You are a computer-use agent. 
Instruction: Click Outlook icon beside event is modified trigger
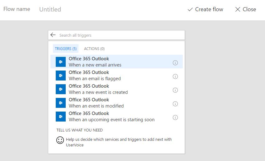(x=61, y=103)
